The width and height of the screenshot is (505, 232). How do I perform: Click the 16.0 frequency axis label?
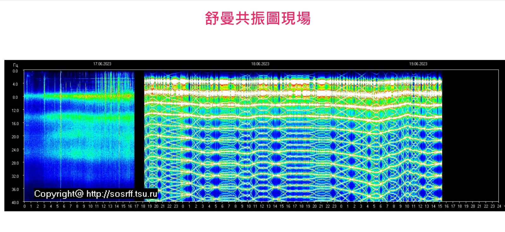[x=15, y=124]
